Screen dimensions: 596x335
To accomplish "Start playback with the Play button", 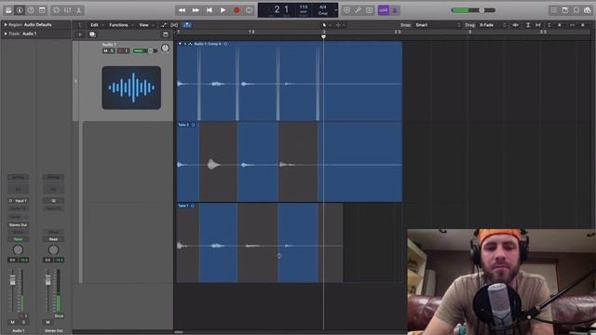I will [x=223, y=10].
